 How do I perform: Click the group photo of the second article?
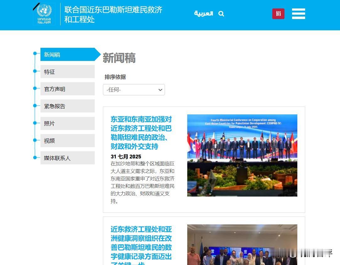(x=242, y=245)
